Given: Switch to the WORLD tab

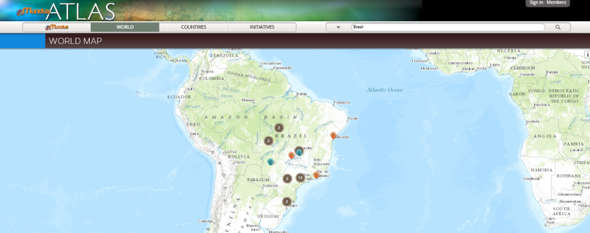Looking at the screenshot, I should pyautogui.click(x=125, y=27).
